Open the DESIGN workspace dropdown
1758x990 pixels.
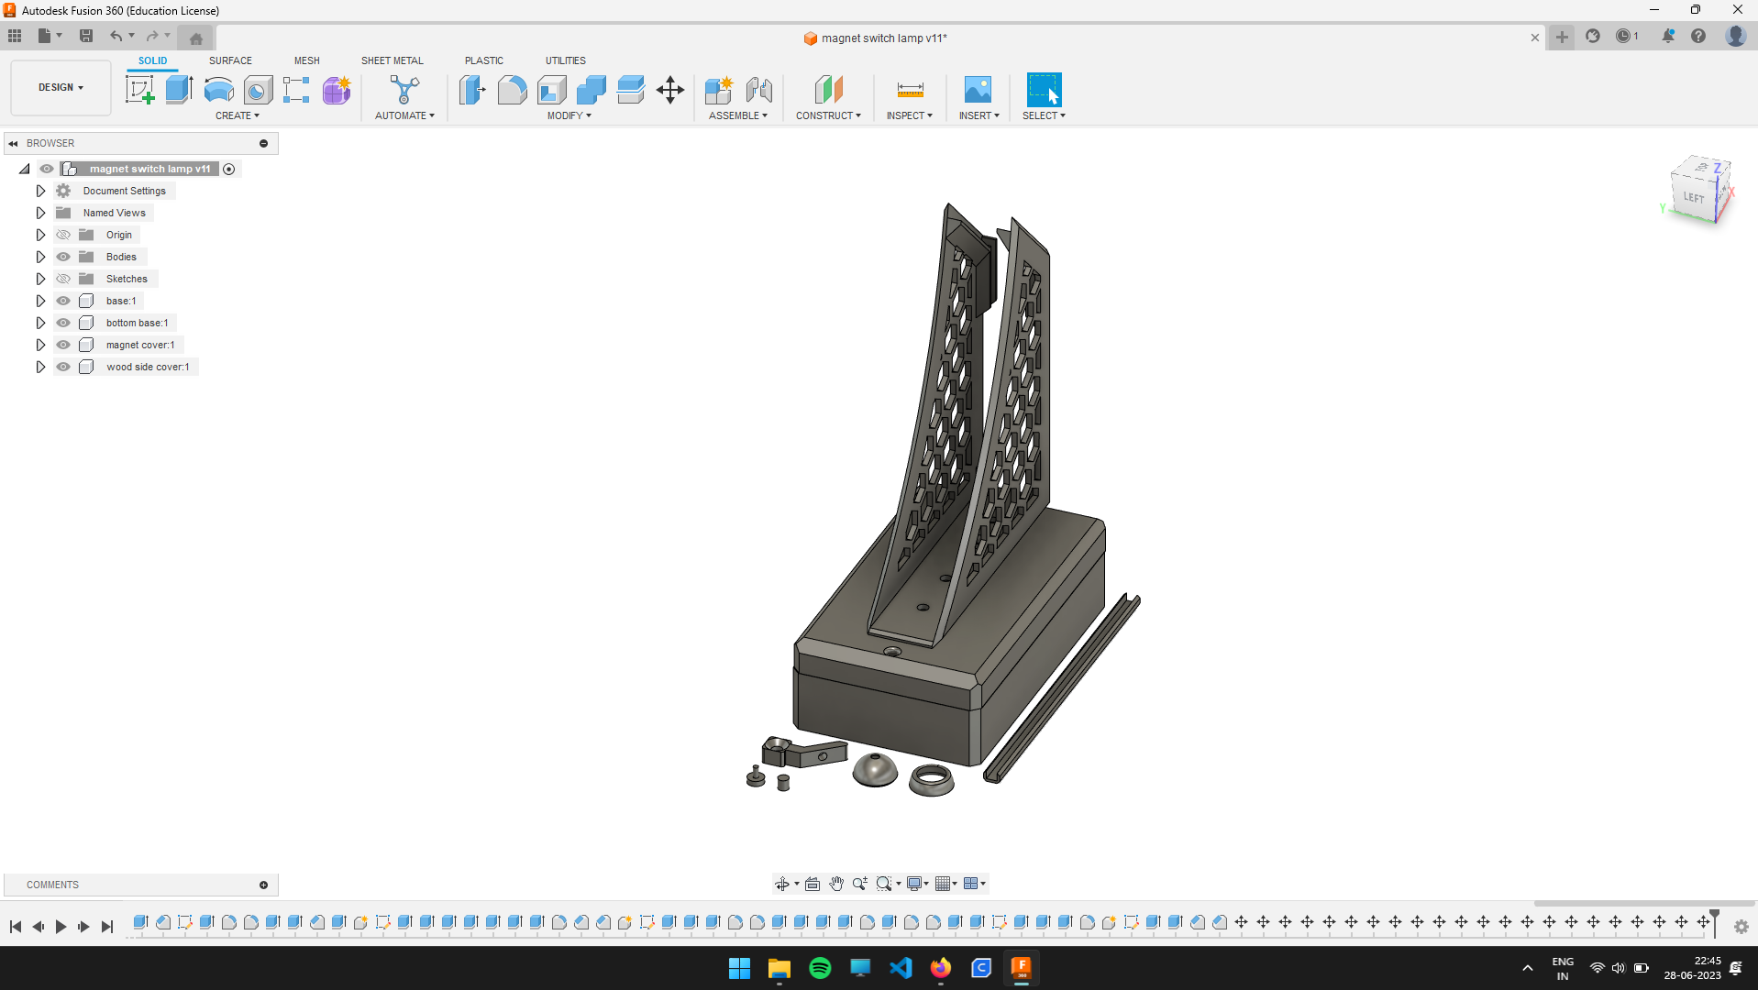[61, 88]
